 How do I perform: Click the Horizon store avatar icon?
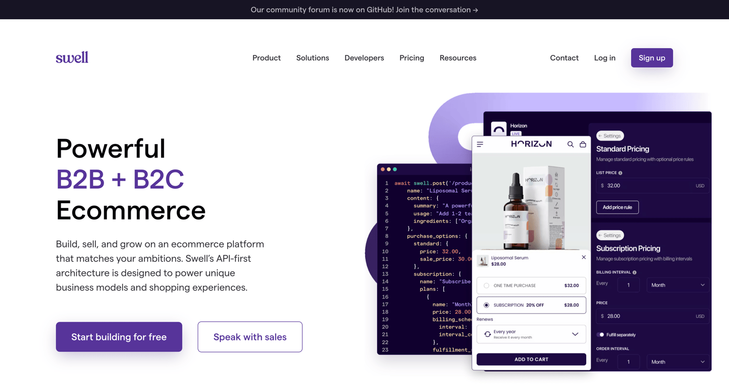click(499, 128)
